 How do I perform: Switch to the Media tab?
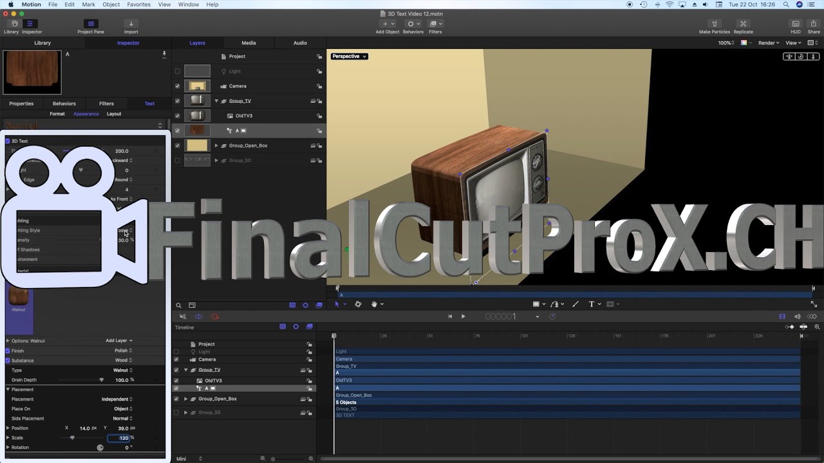[x=248, y=43]
